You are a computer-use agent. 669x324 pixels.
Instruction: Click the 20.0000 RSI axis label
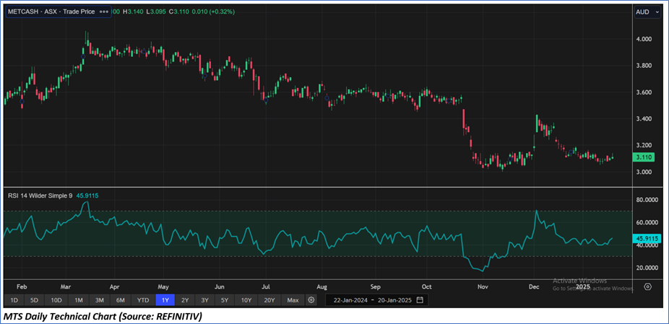647,268
